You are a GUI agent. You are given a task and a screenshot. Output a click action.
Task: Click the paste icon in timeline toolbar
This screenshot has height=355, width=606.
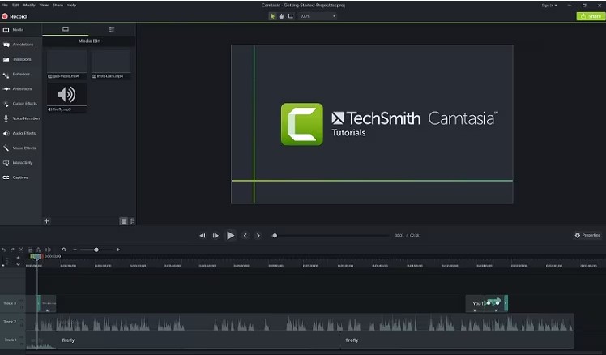[x=39, y=250]
